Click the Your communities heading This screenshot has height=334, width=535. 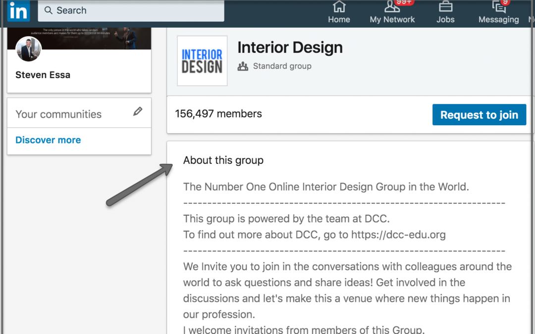58,114
